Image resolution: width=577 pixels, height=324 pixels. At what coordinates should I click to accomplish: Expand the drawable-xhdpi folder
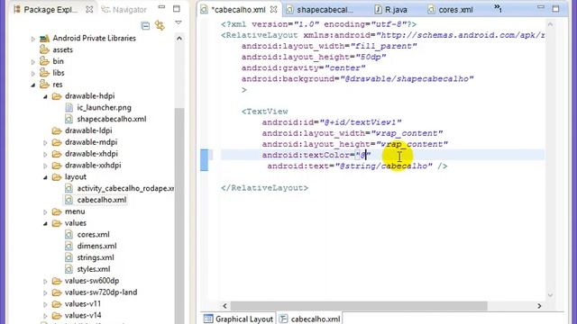click(45, 154)
